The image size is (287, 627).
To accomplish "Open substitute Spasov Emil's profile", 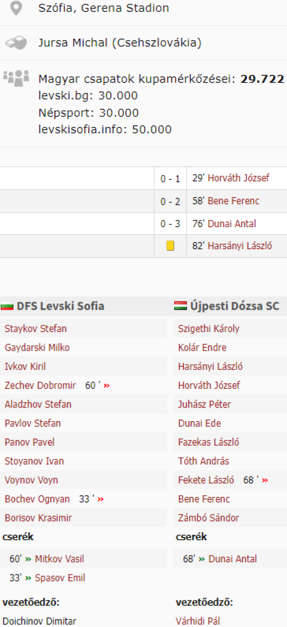I will pos(60,578).
